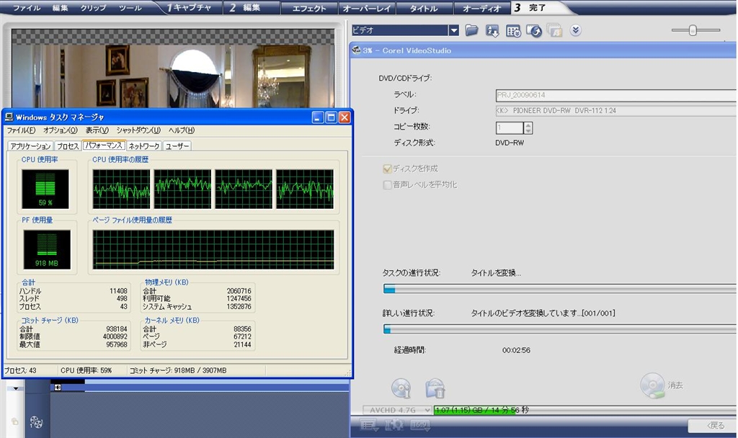Click the speaker icon on timeline clip
This screenshot has height=438, width=738.
tap(58, 387)
